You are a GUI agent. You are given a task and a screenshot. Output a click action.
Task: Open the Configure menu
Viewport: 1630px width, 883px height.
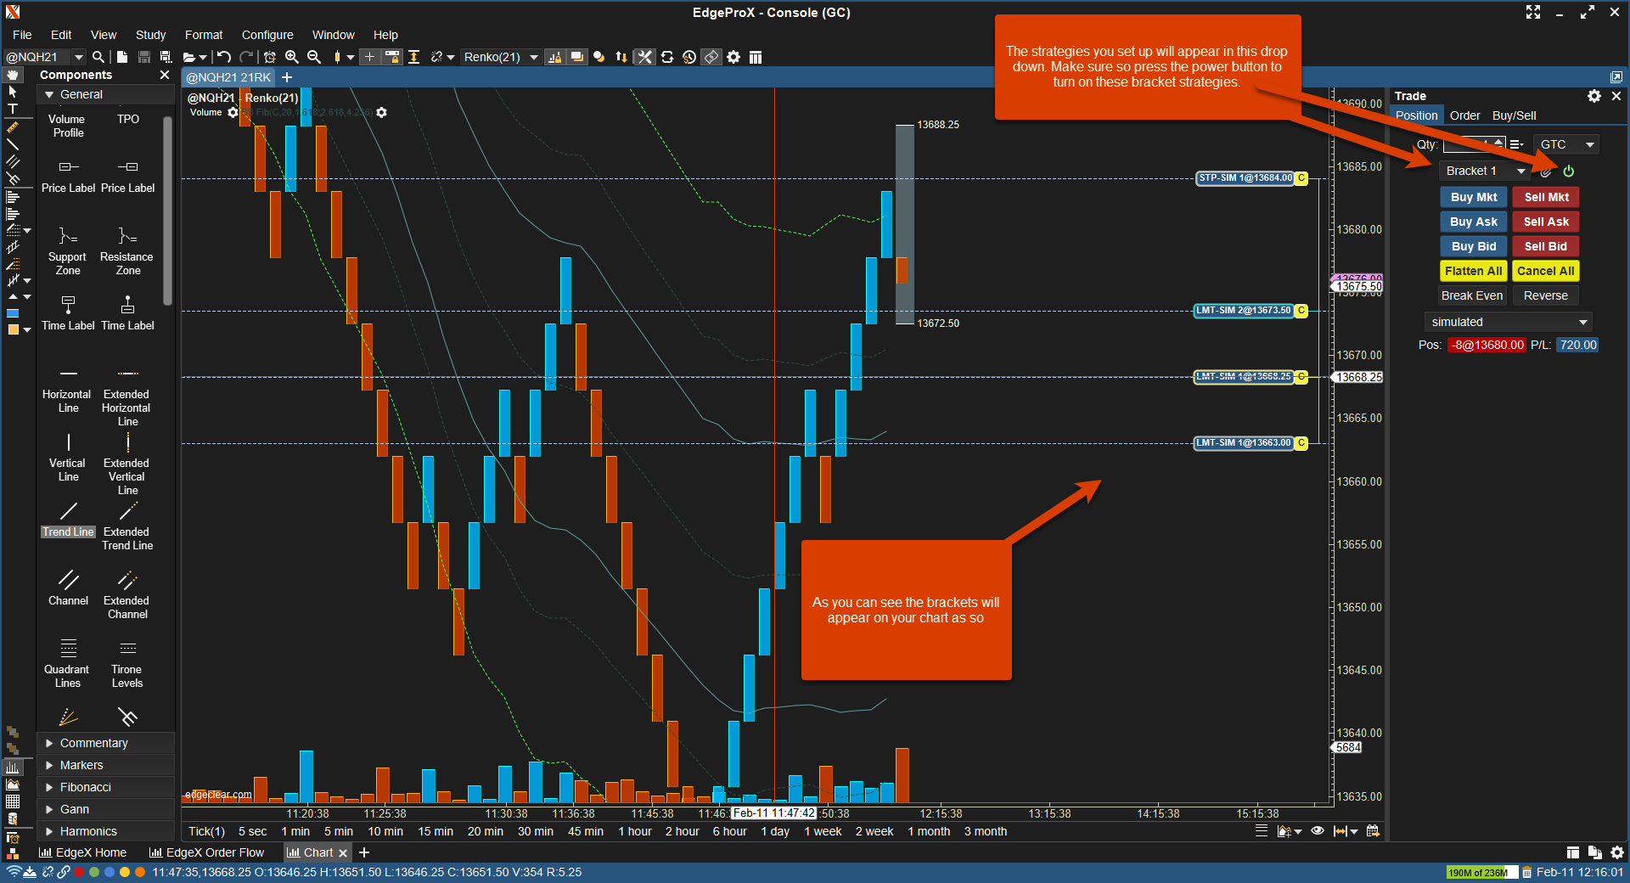267,35
